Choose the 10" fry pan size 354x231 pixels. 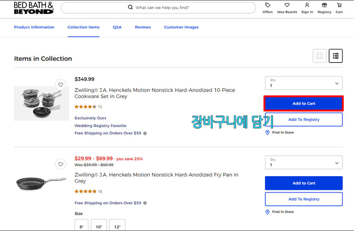99,225
